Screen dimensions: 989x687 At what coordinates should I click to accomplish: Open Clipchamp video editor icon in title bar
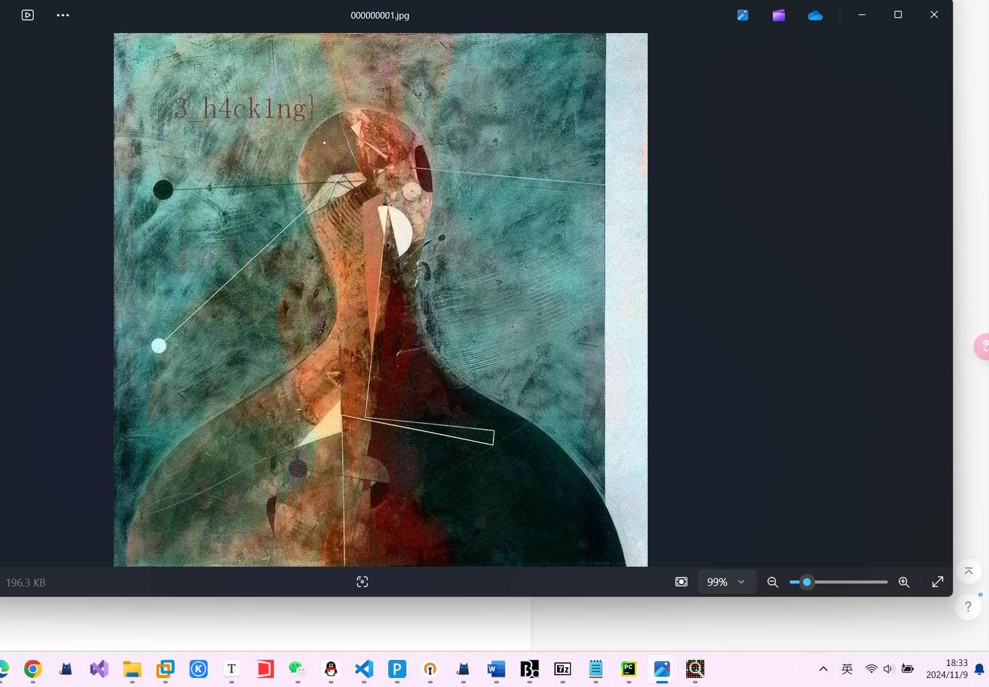coord(779,15)
